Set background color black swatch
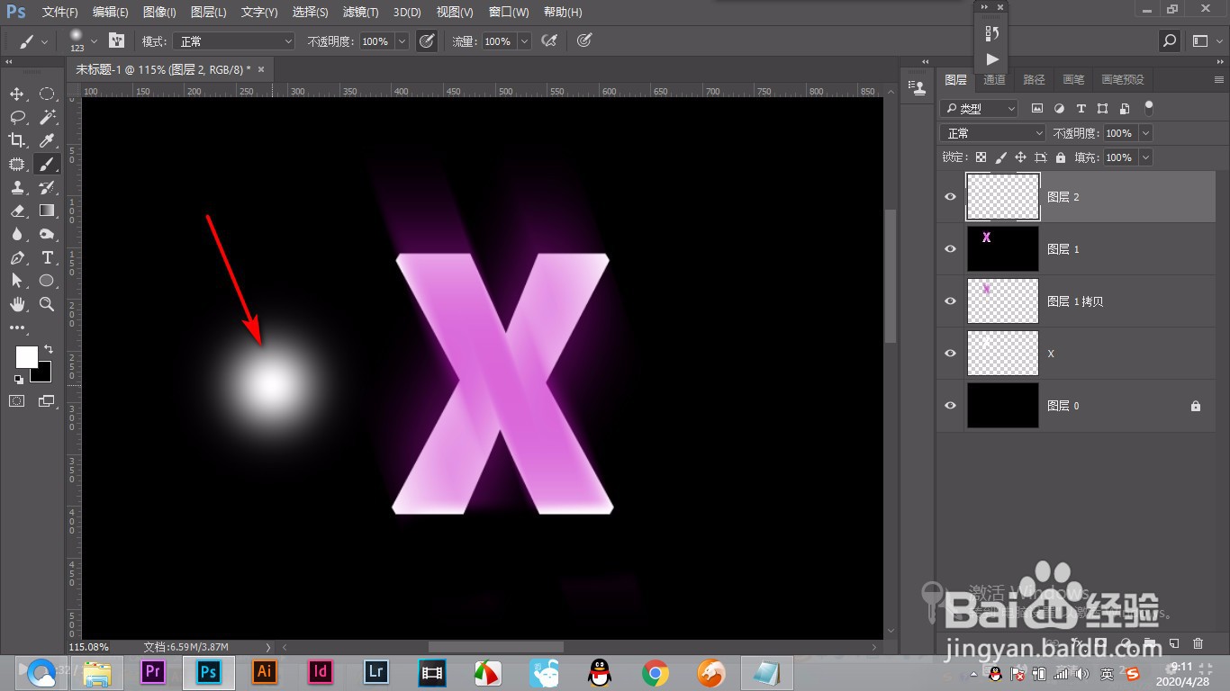Image resolution: width=1230 pixels, height=691 pixels. [x=43, y=373]
